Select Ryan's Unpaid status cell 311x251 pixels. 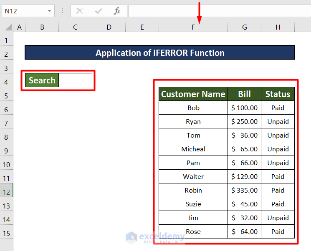coord(278,121)
